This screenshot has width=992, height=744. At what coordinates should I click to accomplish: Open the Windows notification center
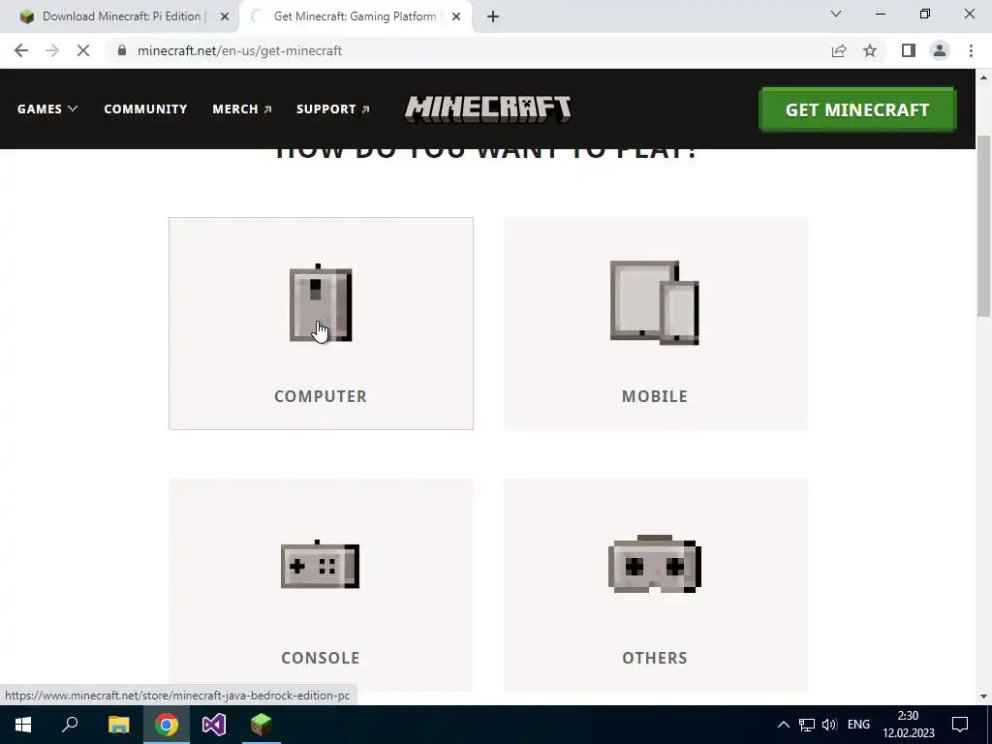(x=960, y=725)
